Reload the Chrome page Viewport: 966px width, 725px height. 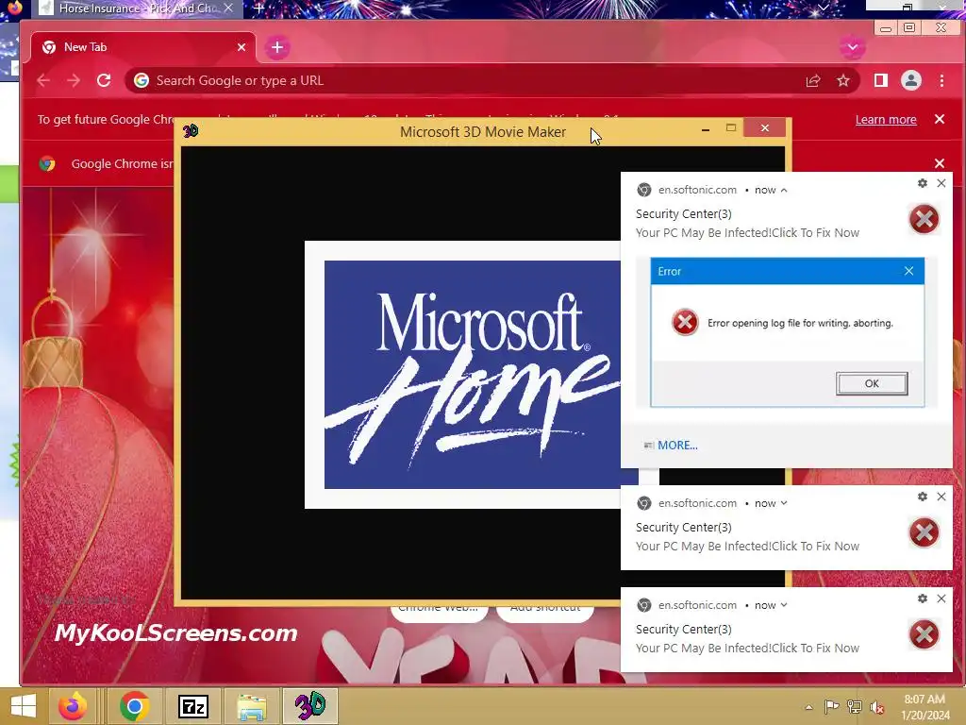(104, 80)
